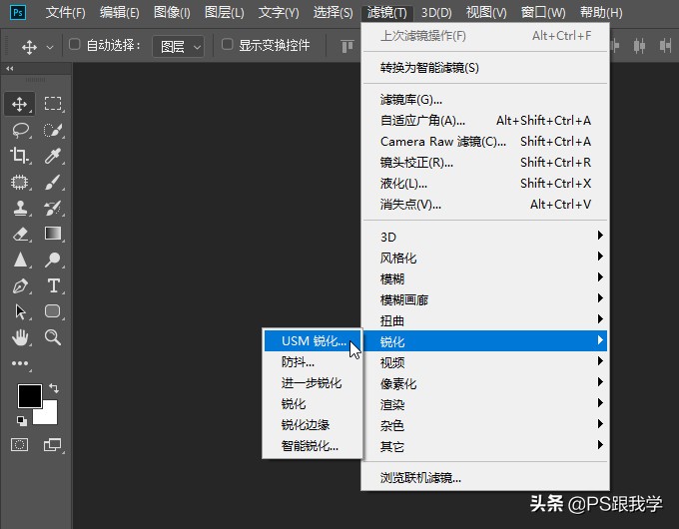The height and width of the screenshot is (529, 679).
Task: Select the Pen tool
Action: click(x=20, y=285)
